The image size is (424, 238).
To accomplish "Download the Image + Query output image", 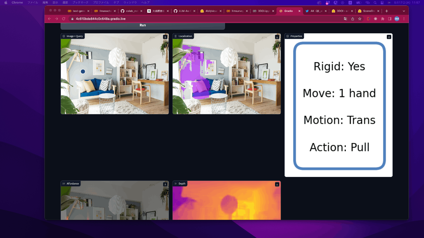I will pos(165,37).
